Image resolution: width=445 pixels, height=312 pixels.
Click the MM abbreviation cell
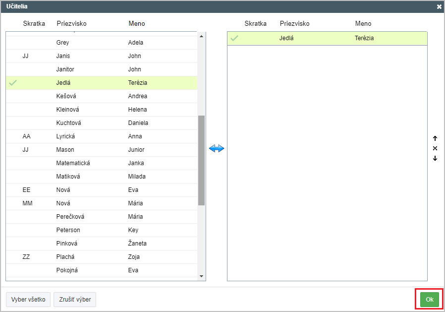click(28, 203)
